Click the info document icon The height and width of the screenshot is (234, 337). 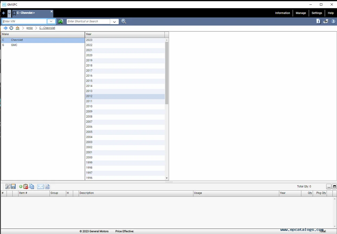pyautogui.click(x=318, y=21)
